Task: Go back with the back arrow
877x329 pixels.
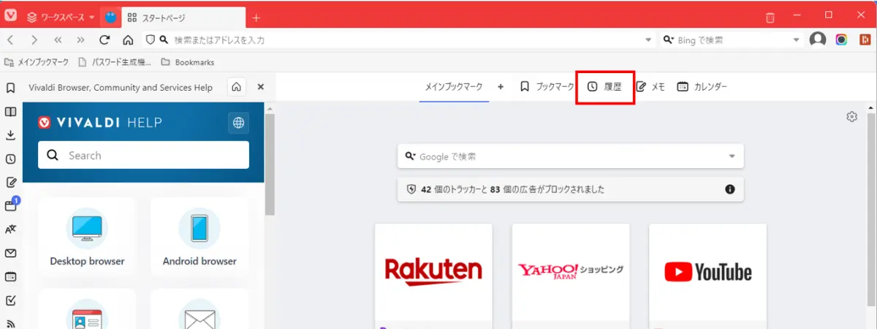Action: (11, 39)
